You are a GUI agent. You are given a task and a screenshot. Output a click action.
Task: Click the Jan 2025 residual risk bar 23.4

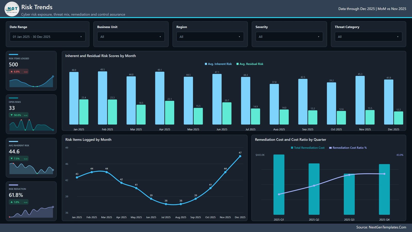tap(84, 112)
